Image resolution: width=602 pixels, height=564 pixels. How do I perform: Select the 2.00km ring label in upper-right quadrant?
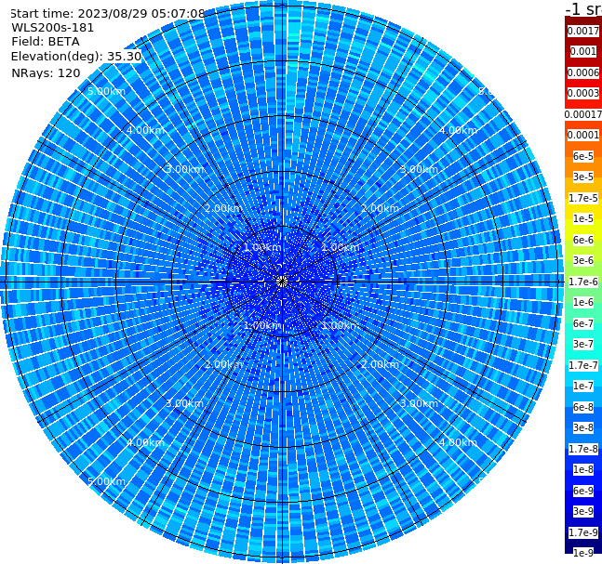tap(381, 208)
